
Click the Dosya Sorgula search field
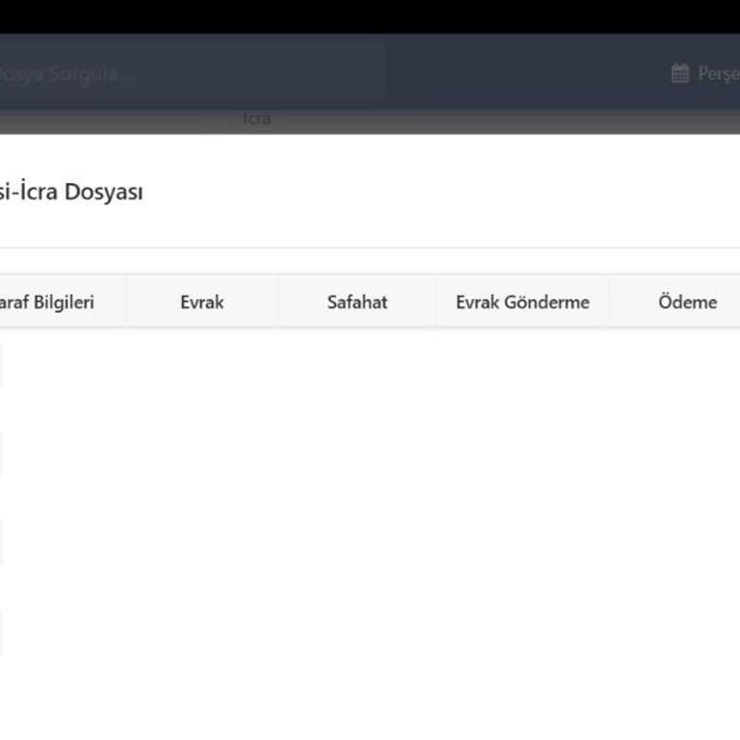point(191,73)
